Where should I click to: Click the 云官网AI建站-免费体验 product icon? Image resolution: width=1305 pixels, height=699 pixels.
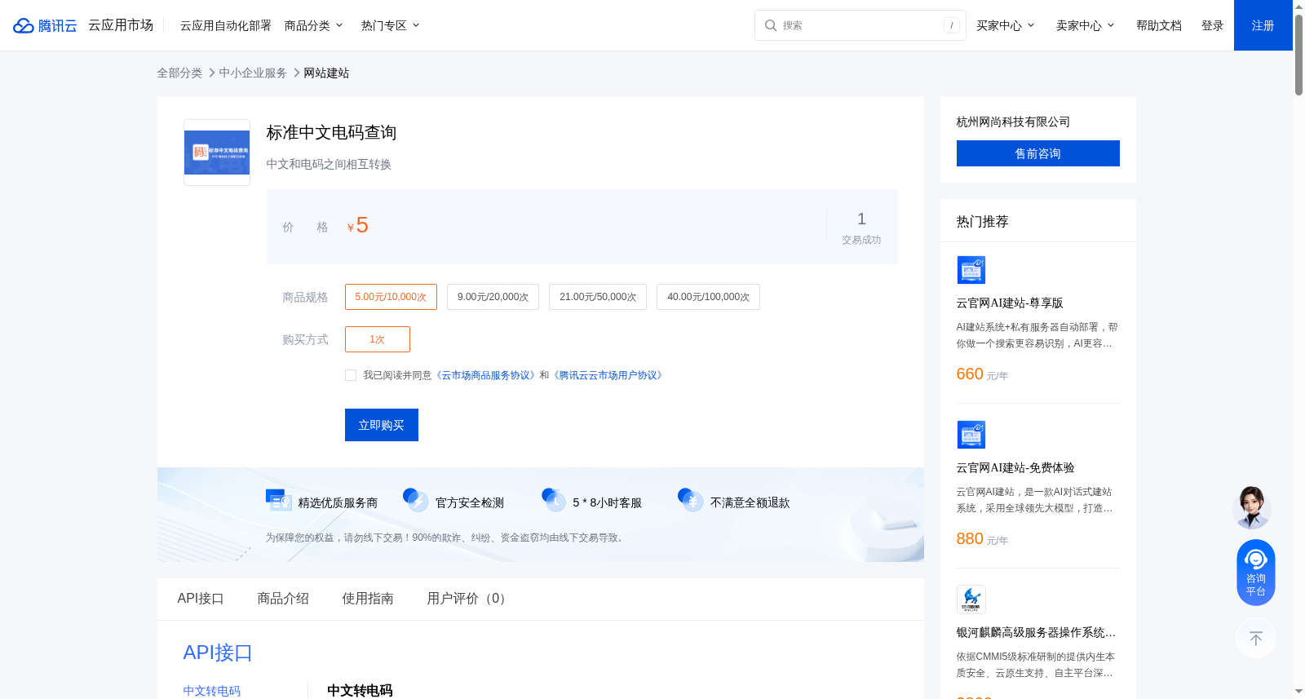[x=971, y=435]
